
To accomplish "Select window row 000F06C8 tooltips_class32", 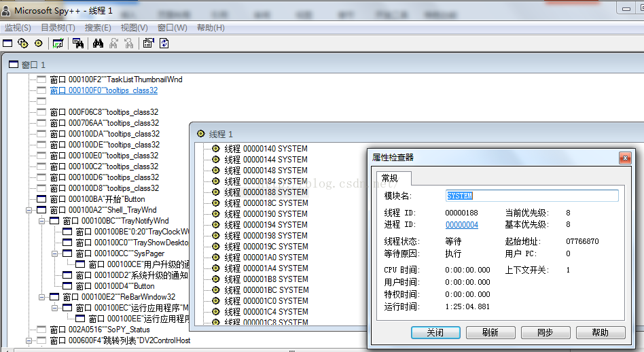I will [104, 112].
